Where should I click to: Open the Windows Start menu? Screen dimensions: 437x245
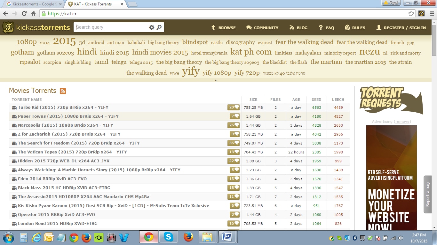(8, 238)
